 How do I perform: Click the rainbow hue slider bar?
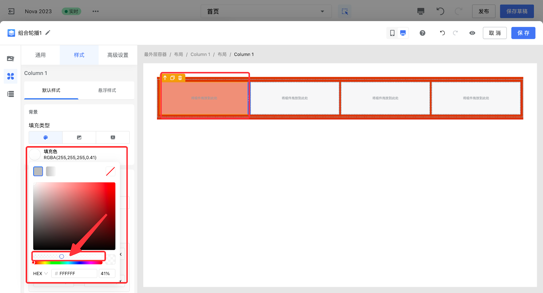(x=68, y=262)
